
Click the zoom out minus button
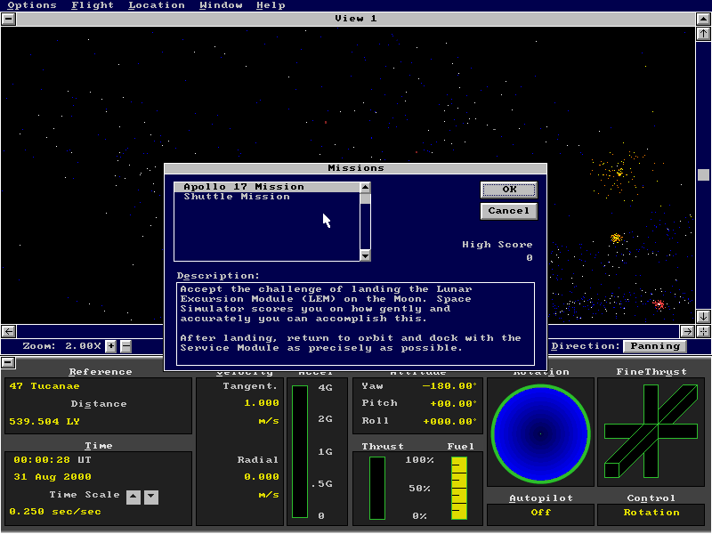tap(125, 346)
